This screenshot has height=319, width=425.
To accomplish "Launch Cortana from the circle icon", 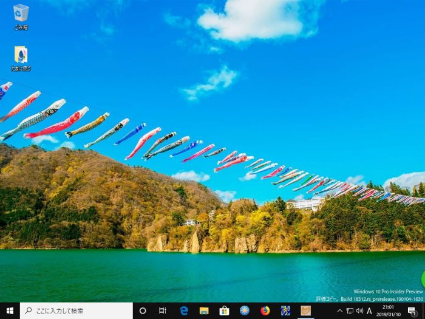I will click(x=143, y=310).
